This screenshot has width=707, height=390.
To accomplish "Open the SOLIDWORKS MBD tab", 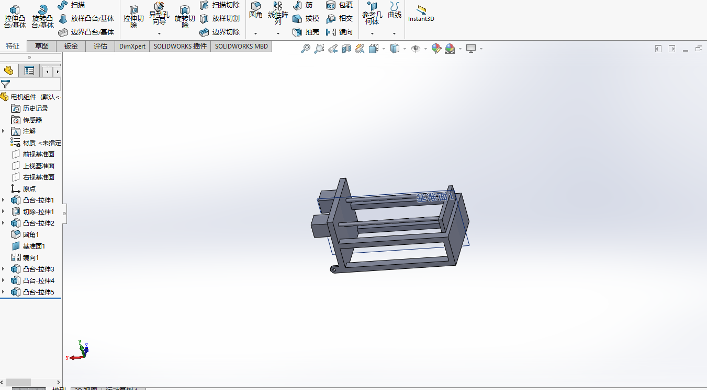I will click(241, 46).
